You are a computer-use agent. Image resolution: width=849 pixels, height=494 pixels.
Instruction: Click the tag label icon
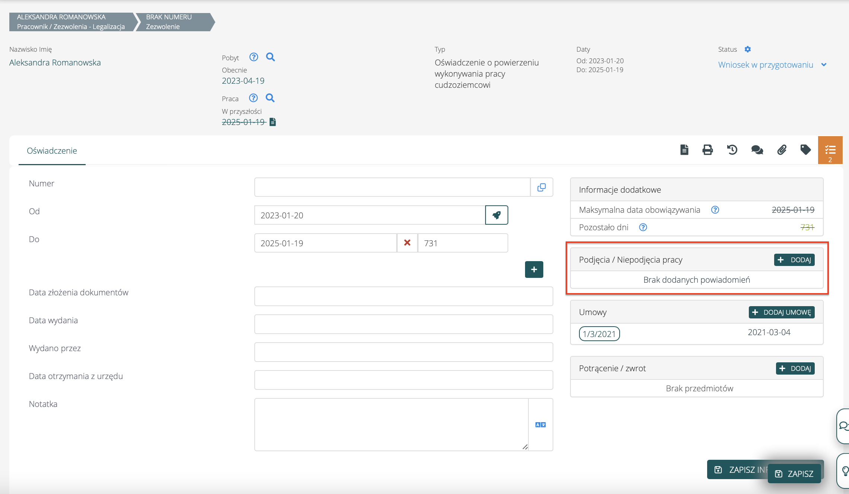(x=805, y=150)
